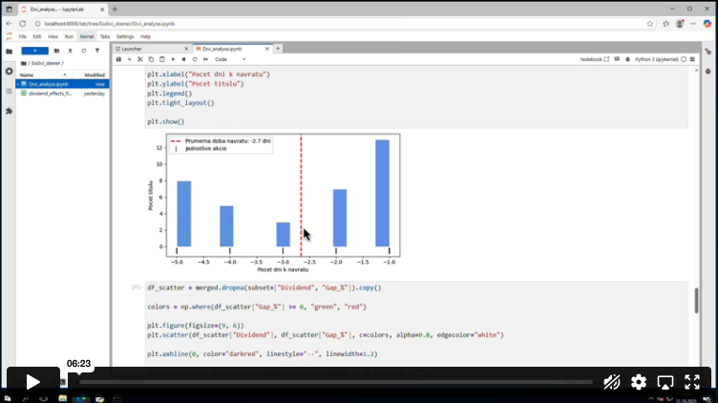Screen dimensions: 718x403
Task: Toggle the file browser folder icon in sidebar
Action: click(9, 51)
